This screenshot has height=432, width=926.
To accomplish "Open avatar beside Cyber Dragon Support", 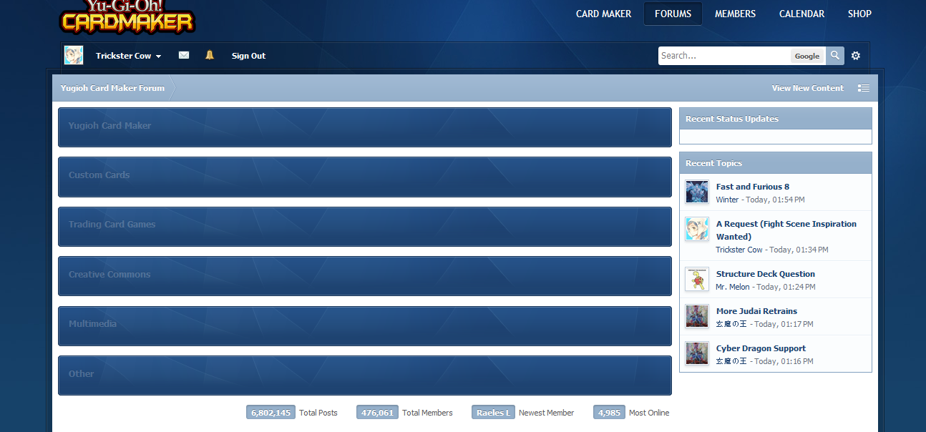I will (x=697, y=353).
